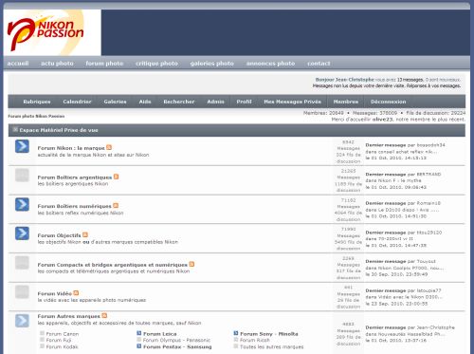
Task: Open Toutes les autres marques sub-forum link
Action: (271, 346)
